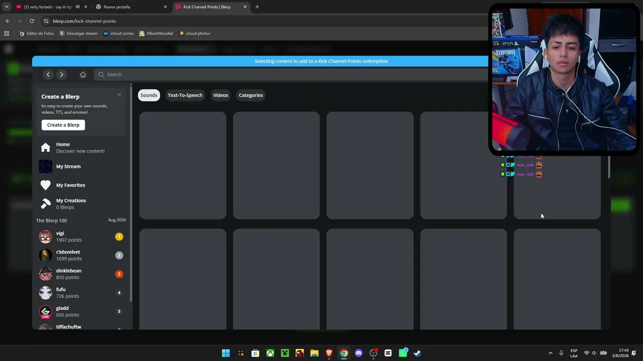
Task: Open Minecraft from the taskbar
Action: [285, 353]
